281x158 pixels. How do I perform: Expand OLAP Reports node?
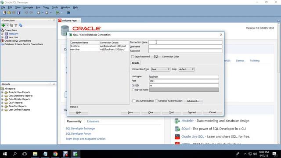[2, 103]
